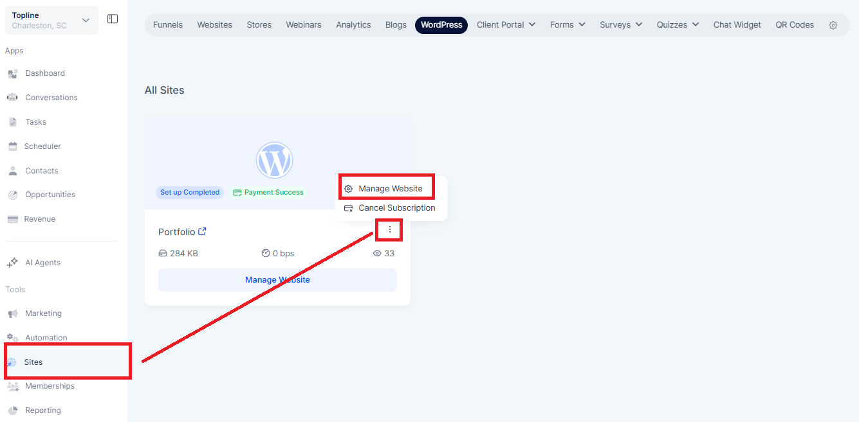
Task: Open three-dot menu on Portfolio card
Action: pyautogui.click(x=390, y=230)
